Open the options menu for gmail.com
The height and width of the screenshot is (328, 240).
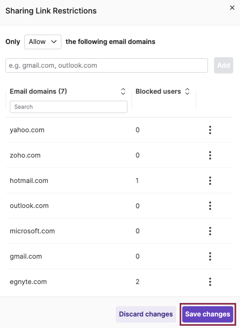tap(210, 256)
